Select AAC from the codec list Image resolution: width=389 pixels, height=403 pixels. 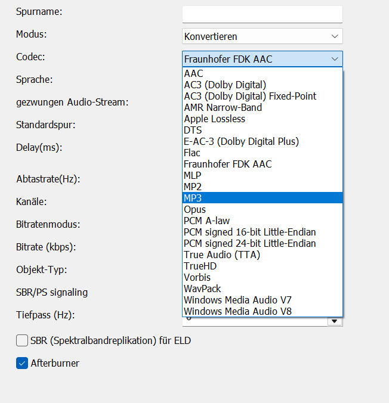[x=262, y=73]
